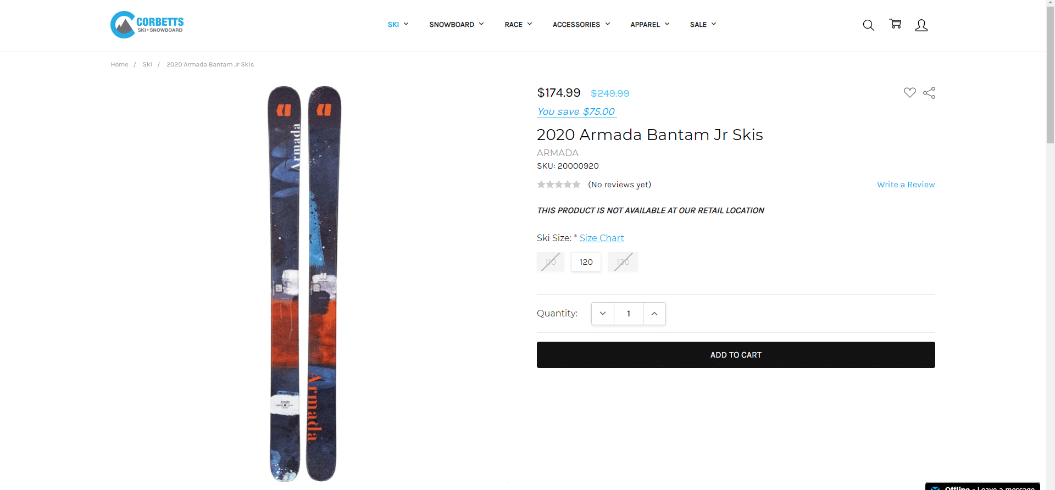Open the account menu

tap(921, 25)
